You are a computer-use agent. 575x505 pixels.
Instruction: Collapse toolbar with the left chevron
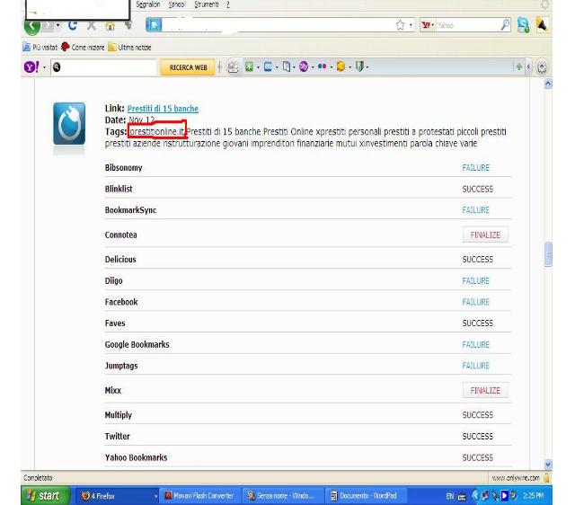click(x=528, y=66)
